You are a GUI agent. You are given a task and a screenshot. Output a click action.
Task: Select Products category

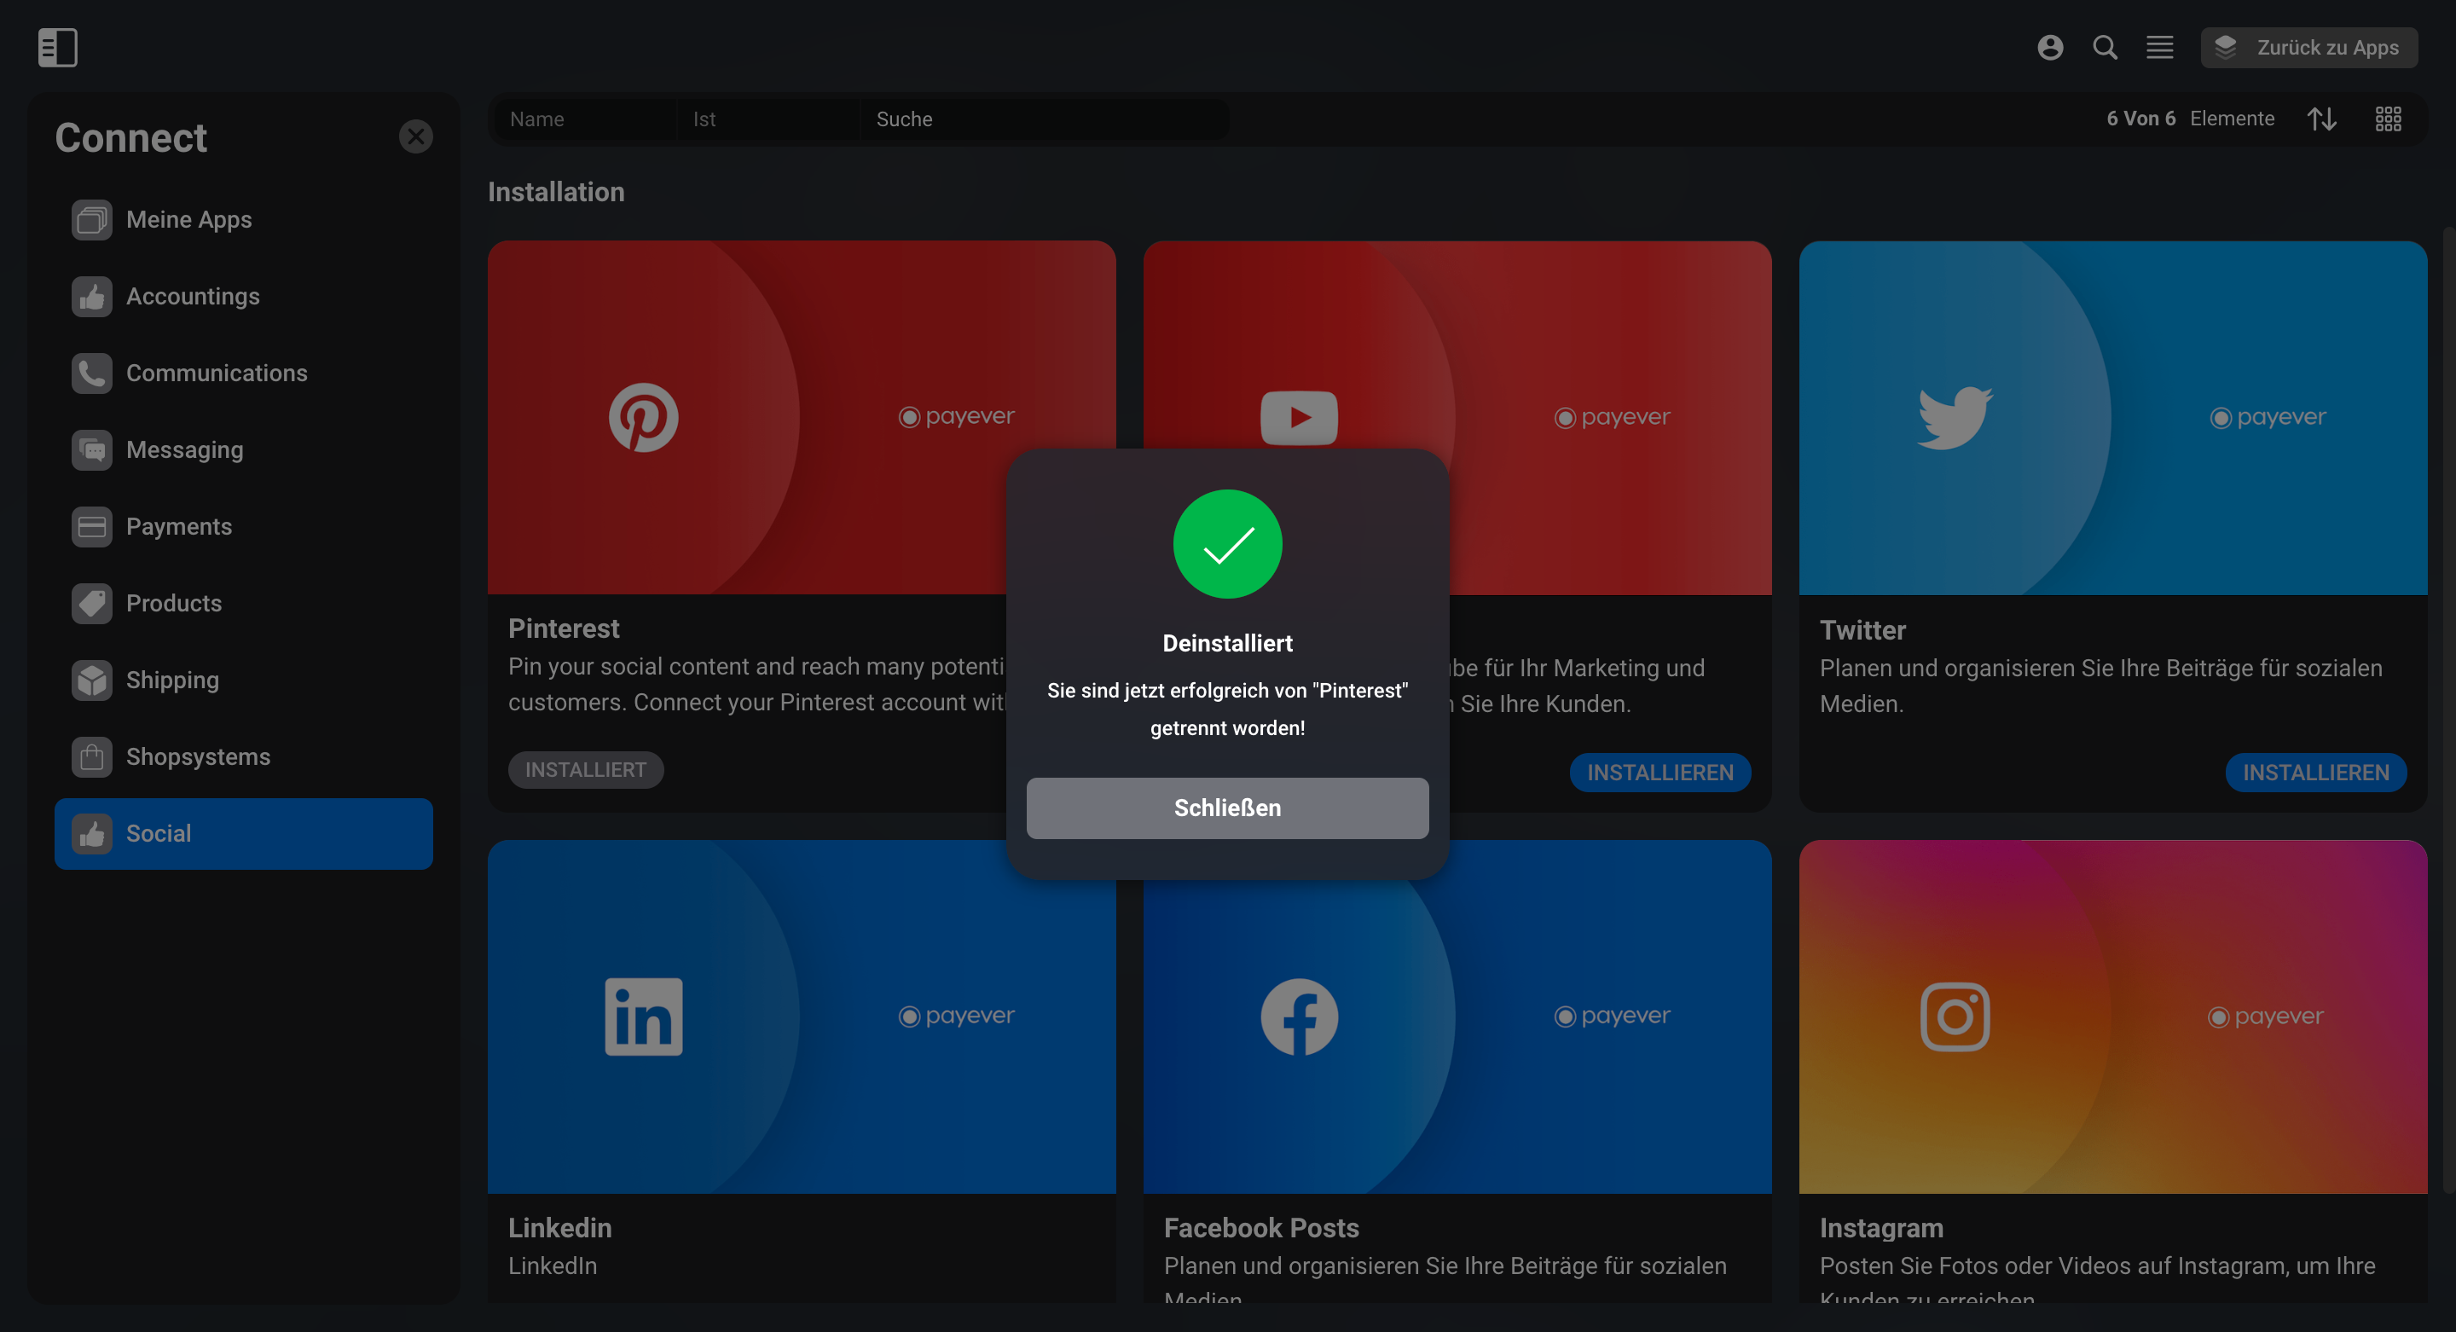(x=243, y=604)
